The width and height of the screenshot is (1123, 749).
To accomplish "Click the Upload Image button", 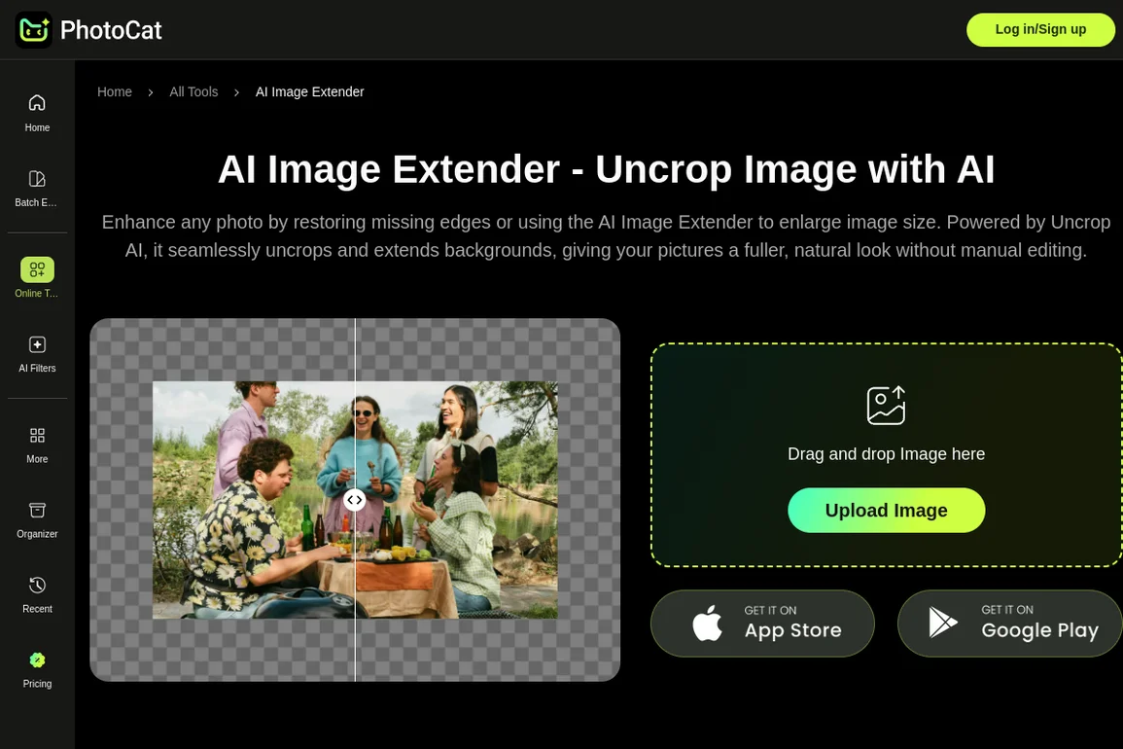I will pos(886,511).
